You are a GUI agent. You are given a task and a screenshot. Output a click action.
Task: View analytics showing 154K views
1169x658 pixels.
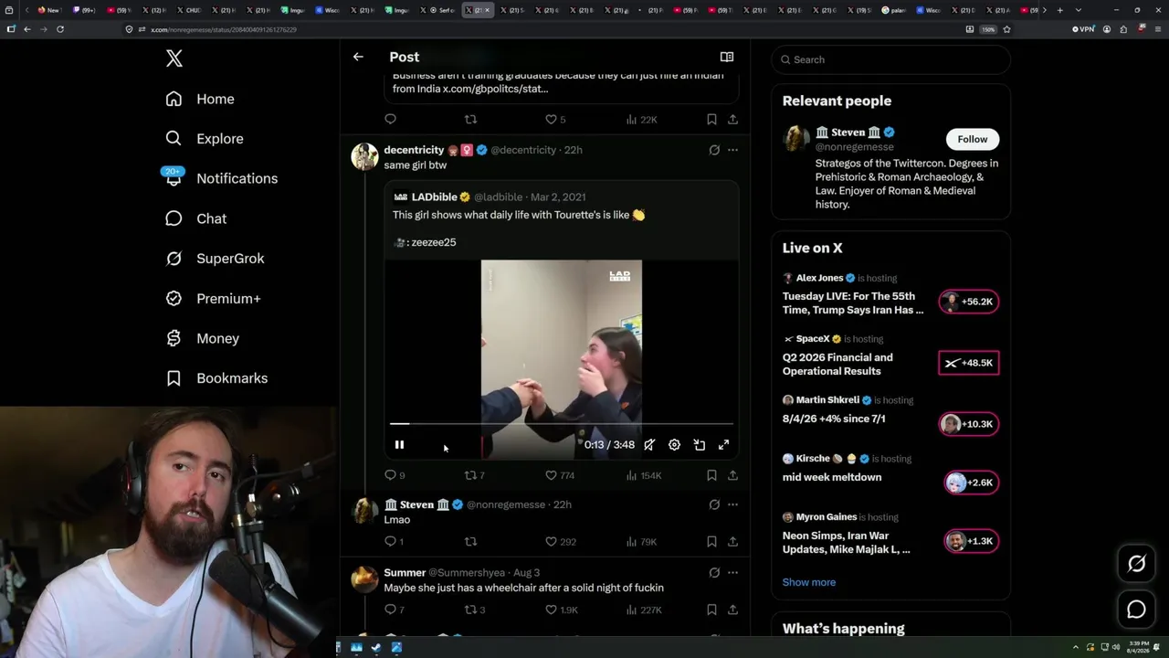point(644,475)
